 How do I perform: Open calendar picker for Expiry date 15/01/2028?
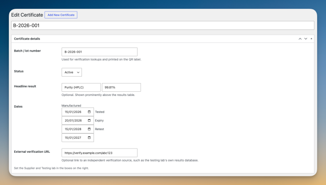(89, 129)
